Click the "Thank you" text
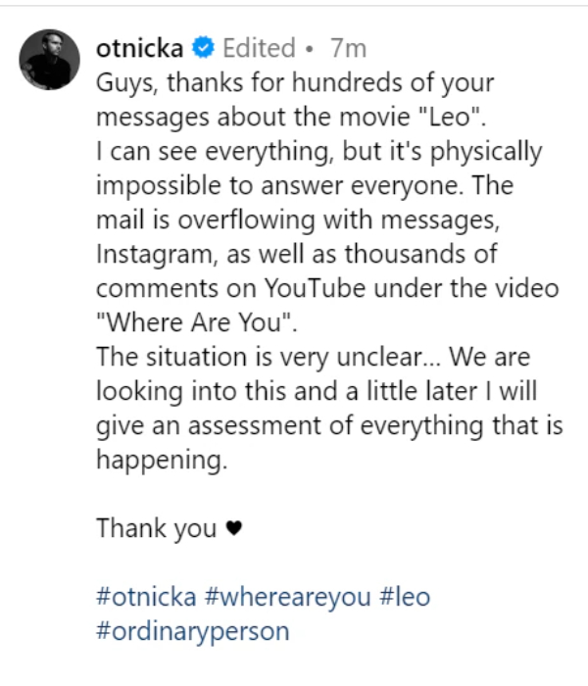 (157, 528)
